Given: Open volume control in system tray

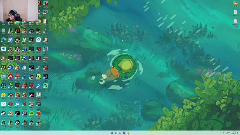Looking at the screenshot, I should (229, 133).
